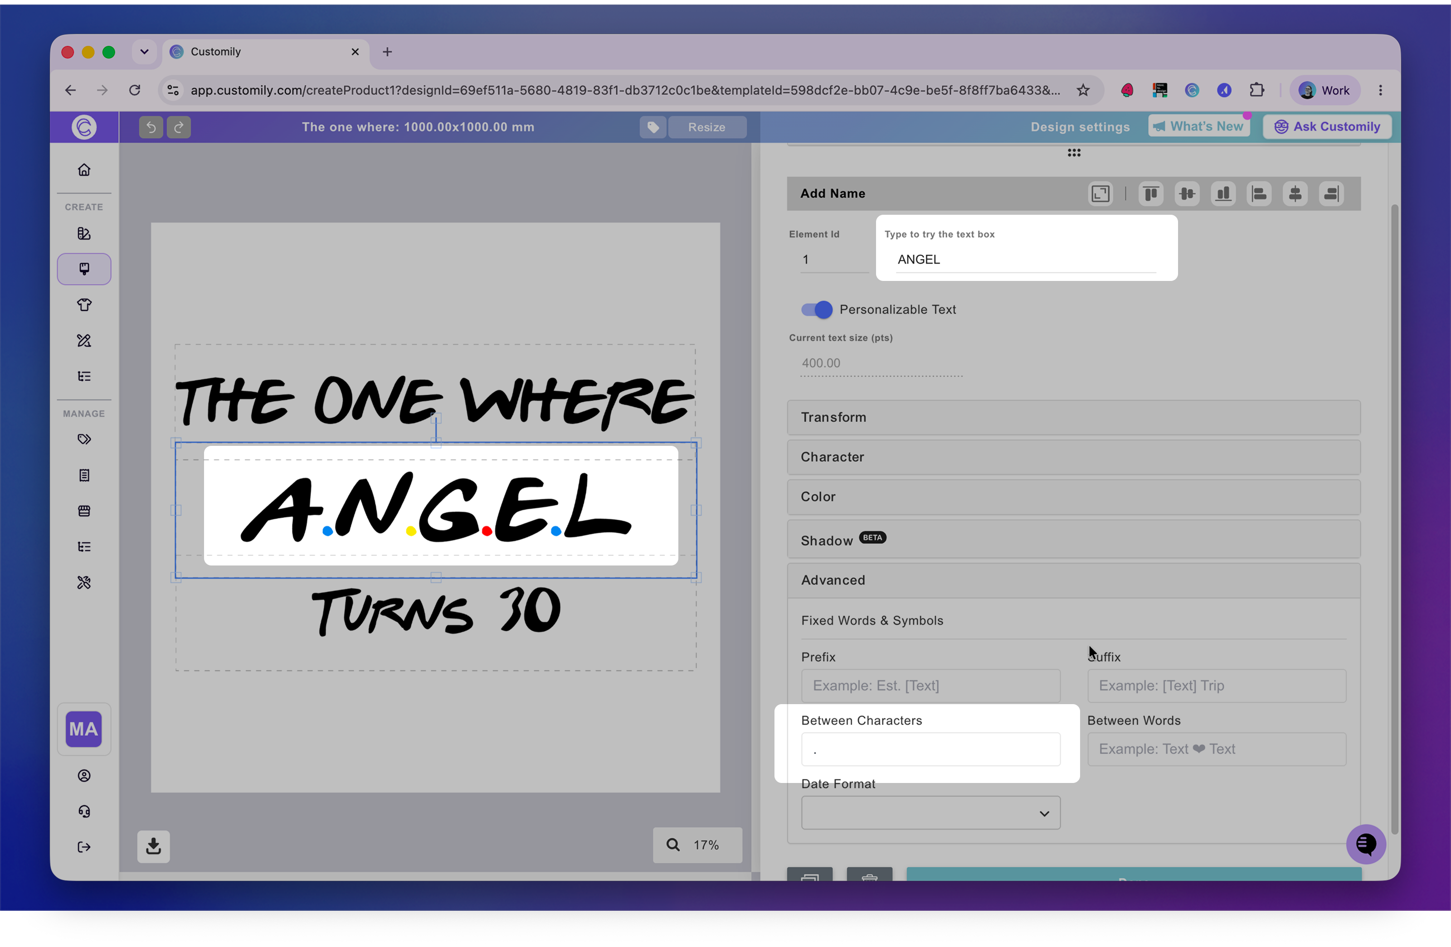1451x947 pixels.
Task: Click the 'Type to try the text box' field
Action: [1026, 260]
